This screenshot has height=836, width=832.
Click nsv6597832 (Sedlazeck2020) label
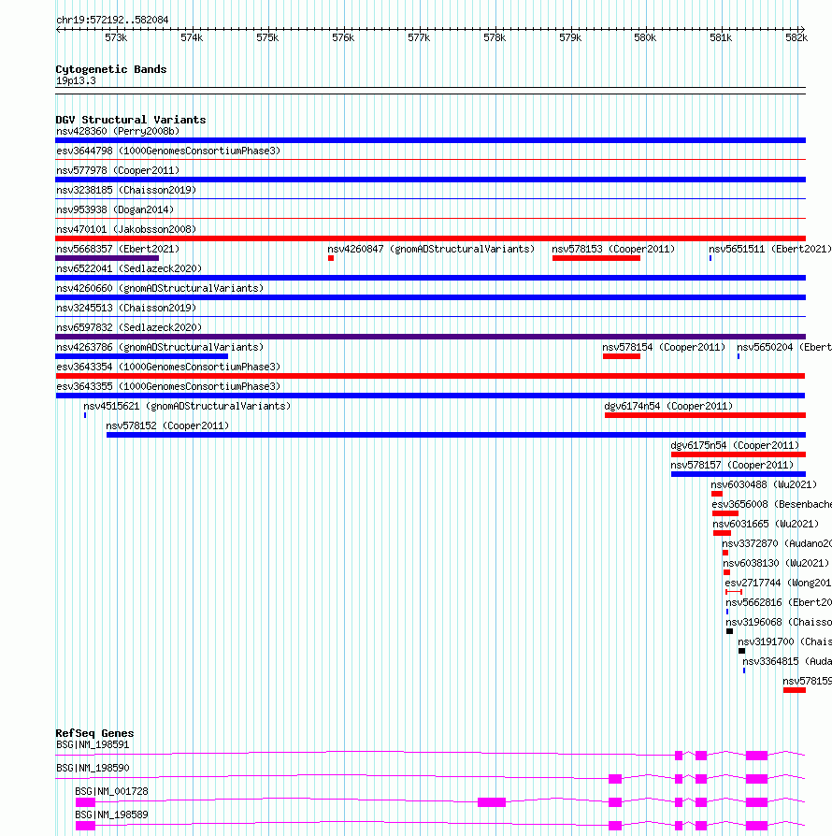[129, 328]
